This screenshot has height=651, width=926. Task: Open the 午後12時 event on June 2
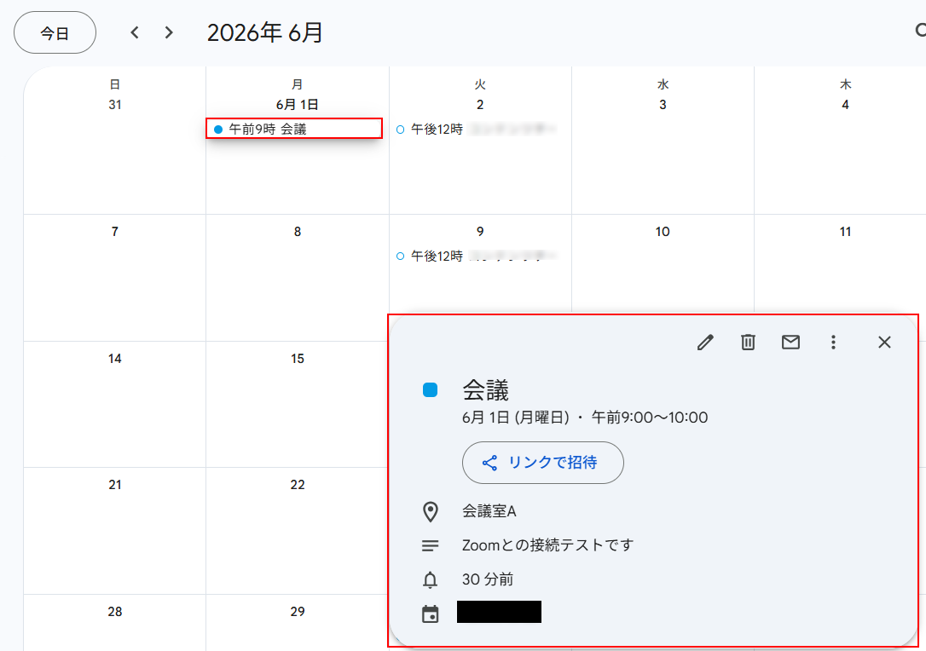[x=476, y=130]
